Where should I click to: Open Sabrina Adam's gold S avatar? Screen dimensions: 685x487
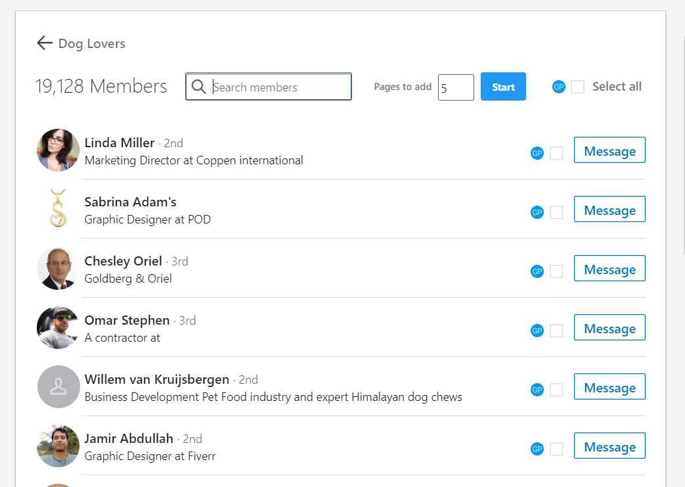(58, 208)
